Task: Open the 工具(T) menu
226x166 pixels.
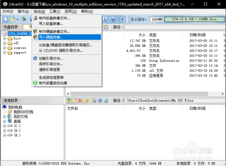Action: point(55,11)
